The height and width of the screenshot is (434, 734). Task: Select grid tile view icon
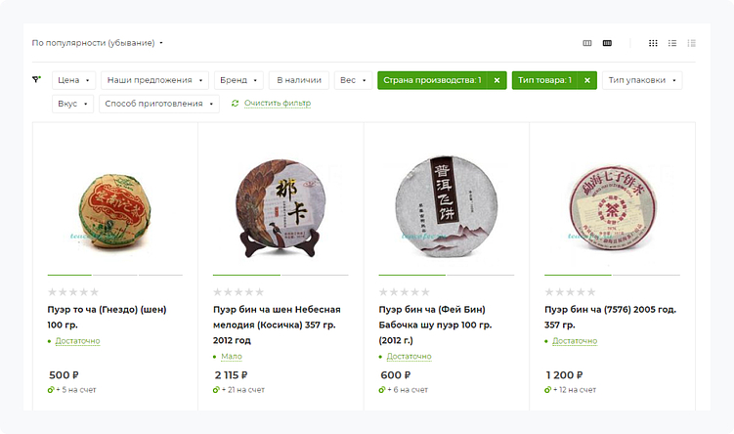(x=653, y=43)
